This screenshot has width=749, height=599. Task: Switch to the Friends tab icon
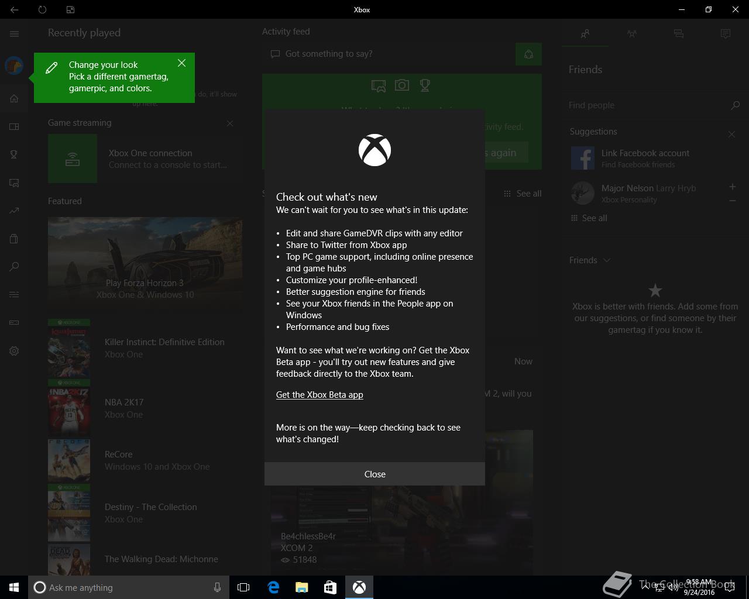pos(585,34)
